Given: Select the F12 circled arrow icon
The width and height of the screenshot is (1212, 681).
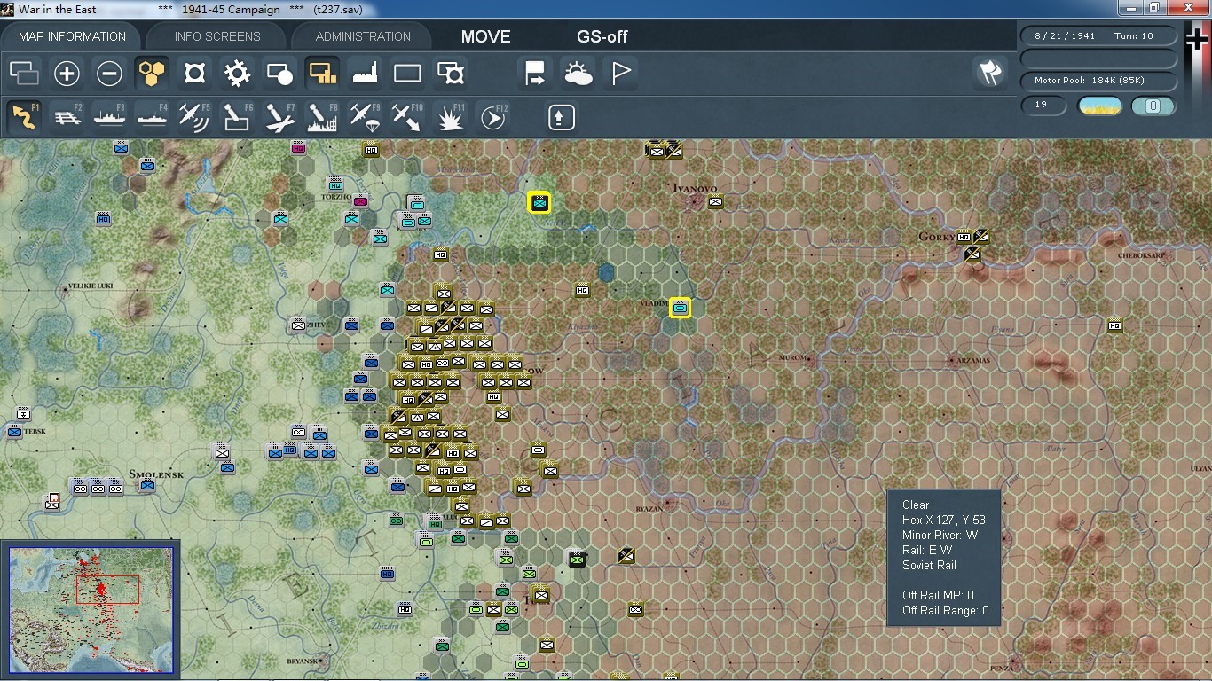Looking at the screenshot, I should point(492,116).
